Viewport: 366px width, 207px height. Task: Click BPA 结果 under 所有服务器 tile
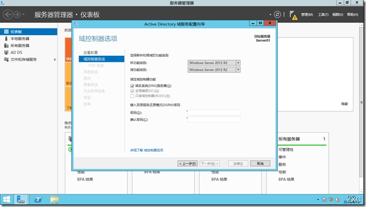[x=286, y=180]
